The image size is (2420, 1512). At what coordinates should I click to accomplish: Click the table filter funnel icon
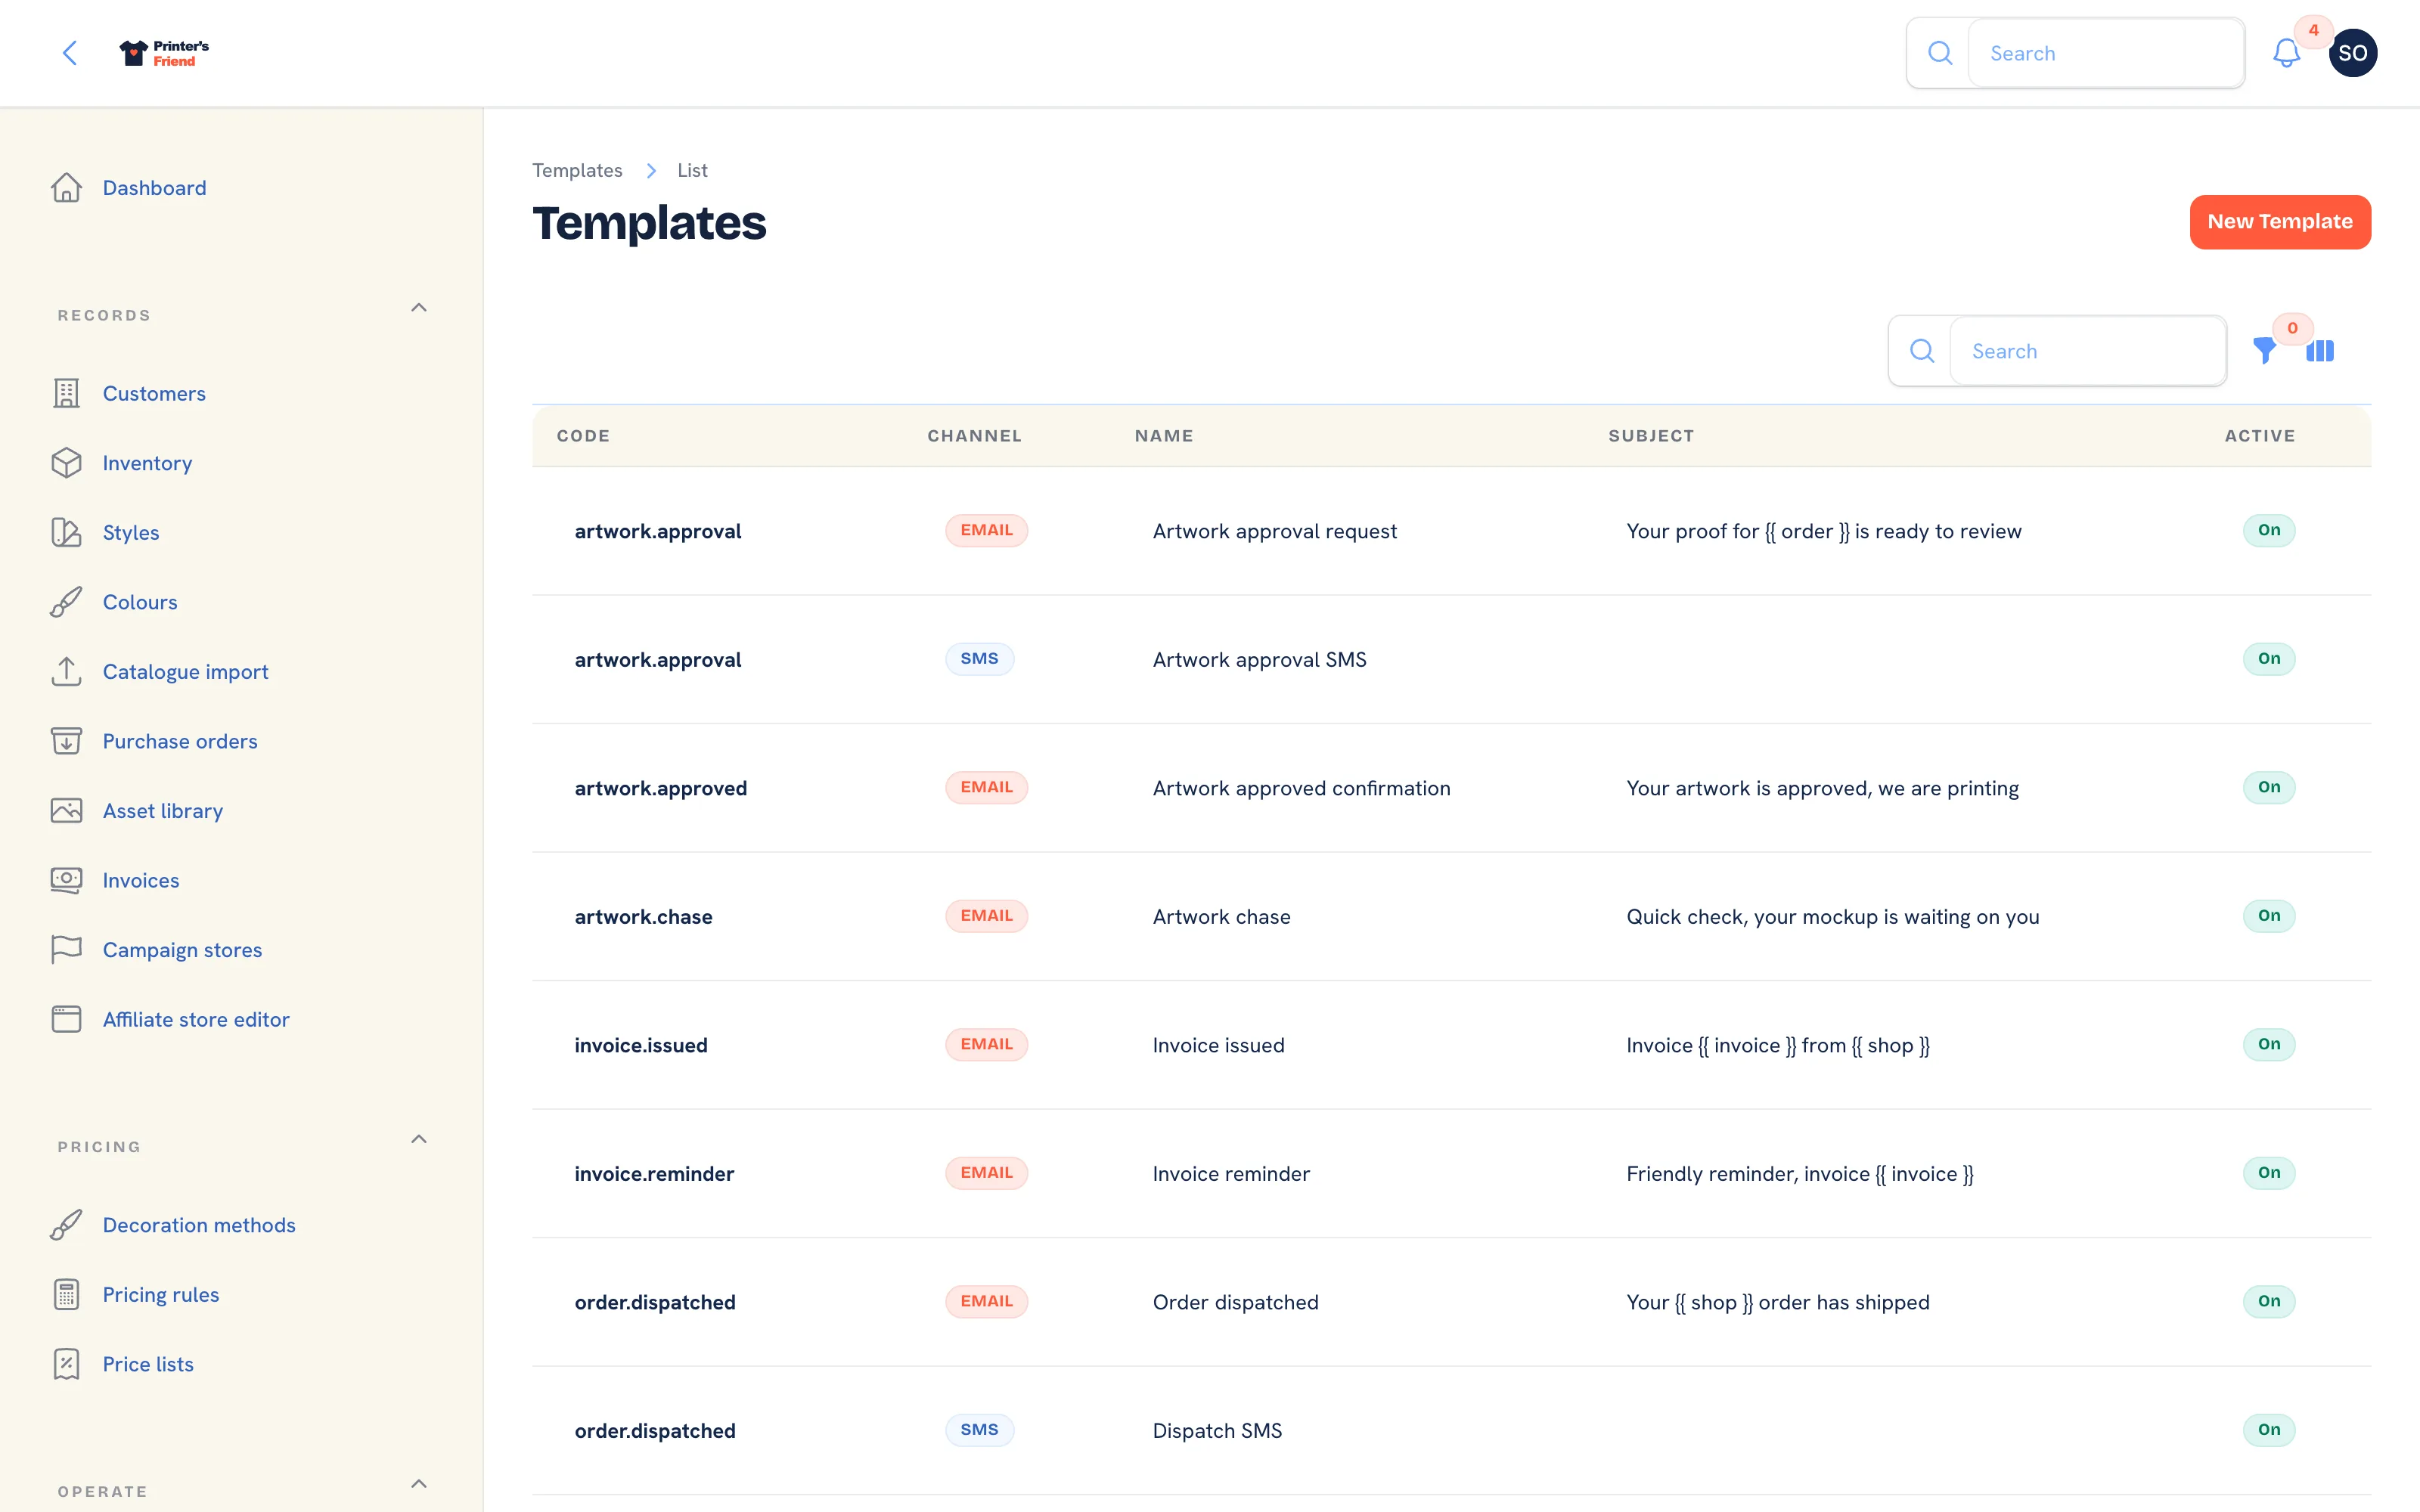click(2264, 350)
